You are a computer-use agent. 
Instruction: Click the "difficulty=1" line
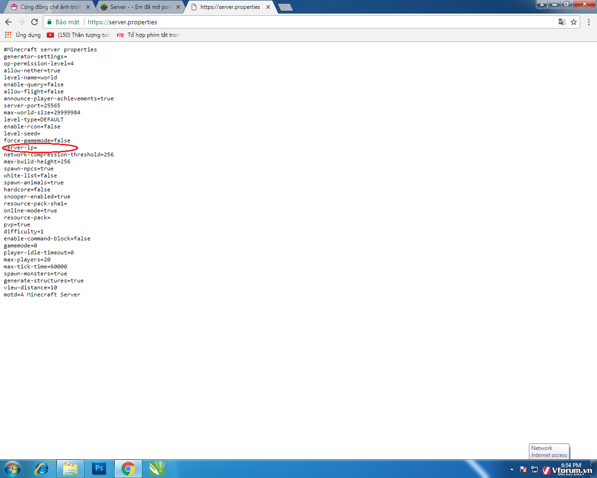click(x=24, y=232)
